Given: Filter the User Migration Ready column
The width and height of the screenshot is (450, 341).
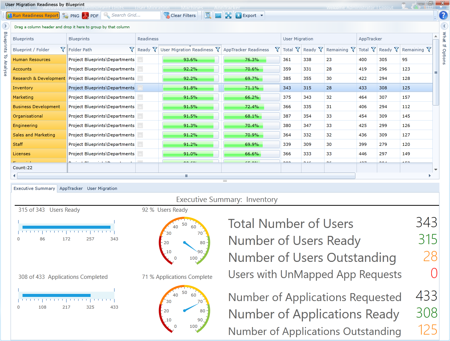Looking at the screenshot, I should click(321, 50).
